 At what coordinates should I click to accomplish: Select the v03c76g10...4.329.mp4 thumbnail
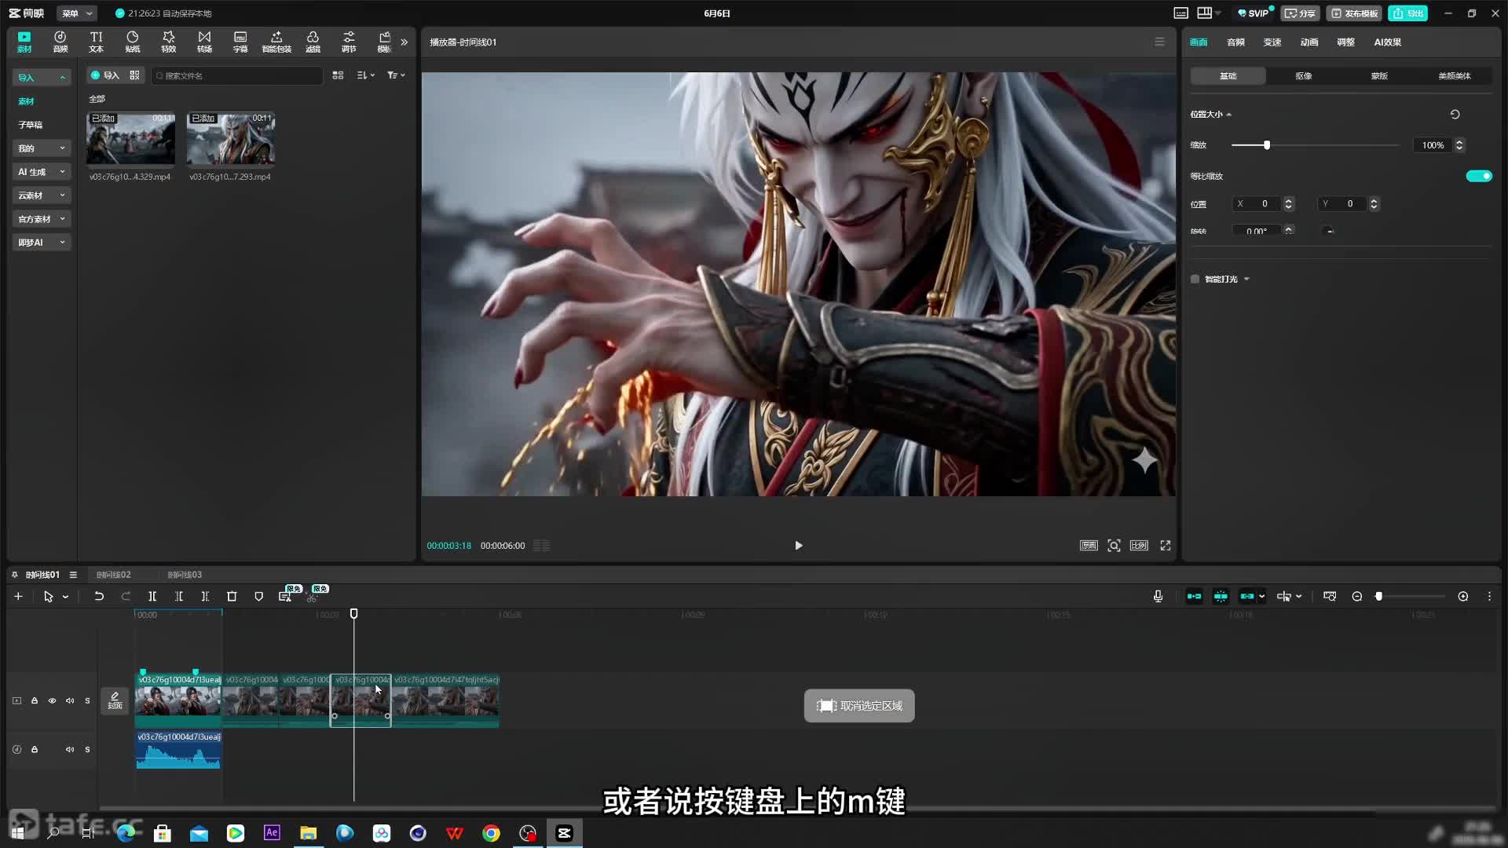[x=130, y=139]
